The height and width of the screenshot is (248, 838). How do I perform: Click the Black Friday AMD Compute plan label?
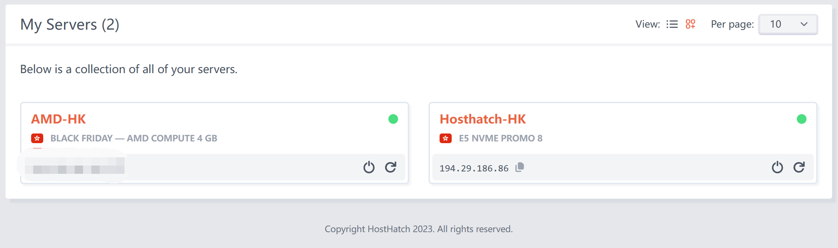point(133,138)
